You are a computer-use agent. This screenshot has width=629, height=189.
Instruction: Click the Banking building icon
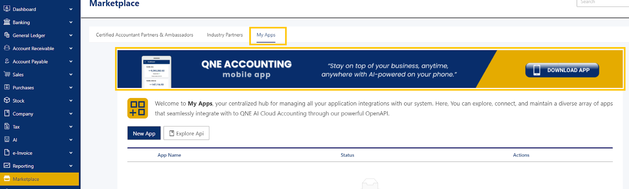[x=7, y=22]
